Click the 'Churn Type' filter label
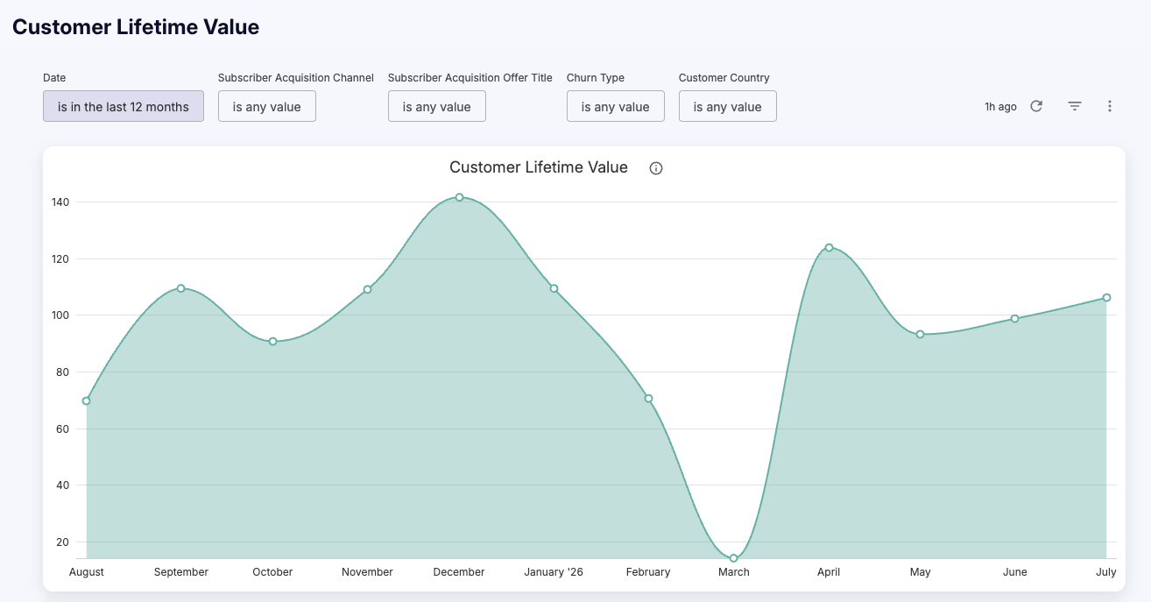 (596, 78)
